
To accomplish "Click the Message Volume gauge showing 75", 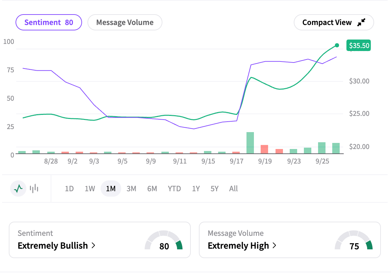I will 354,240.
